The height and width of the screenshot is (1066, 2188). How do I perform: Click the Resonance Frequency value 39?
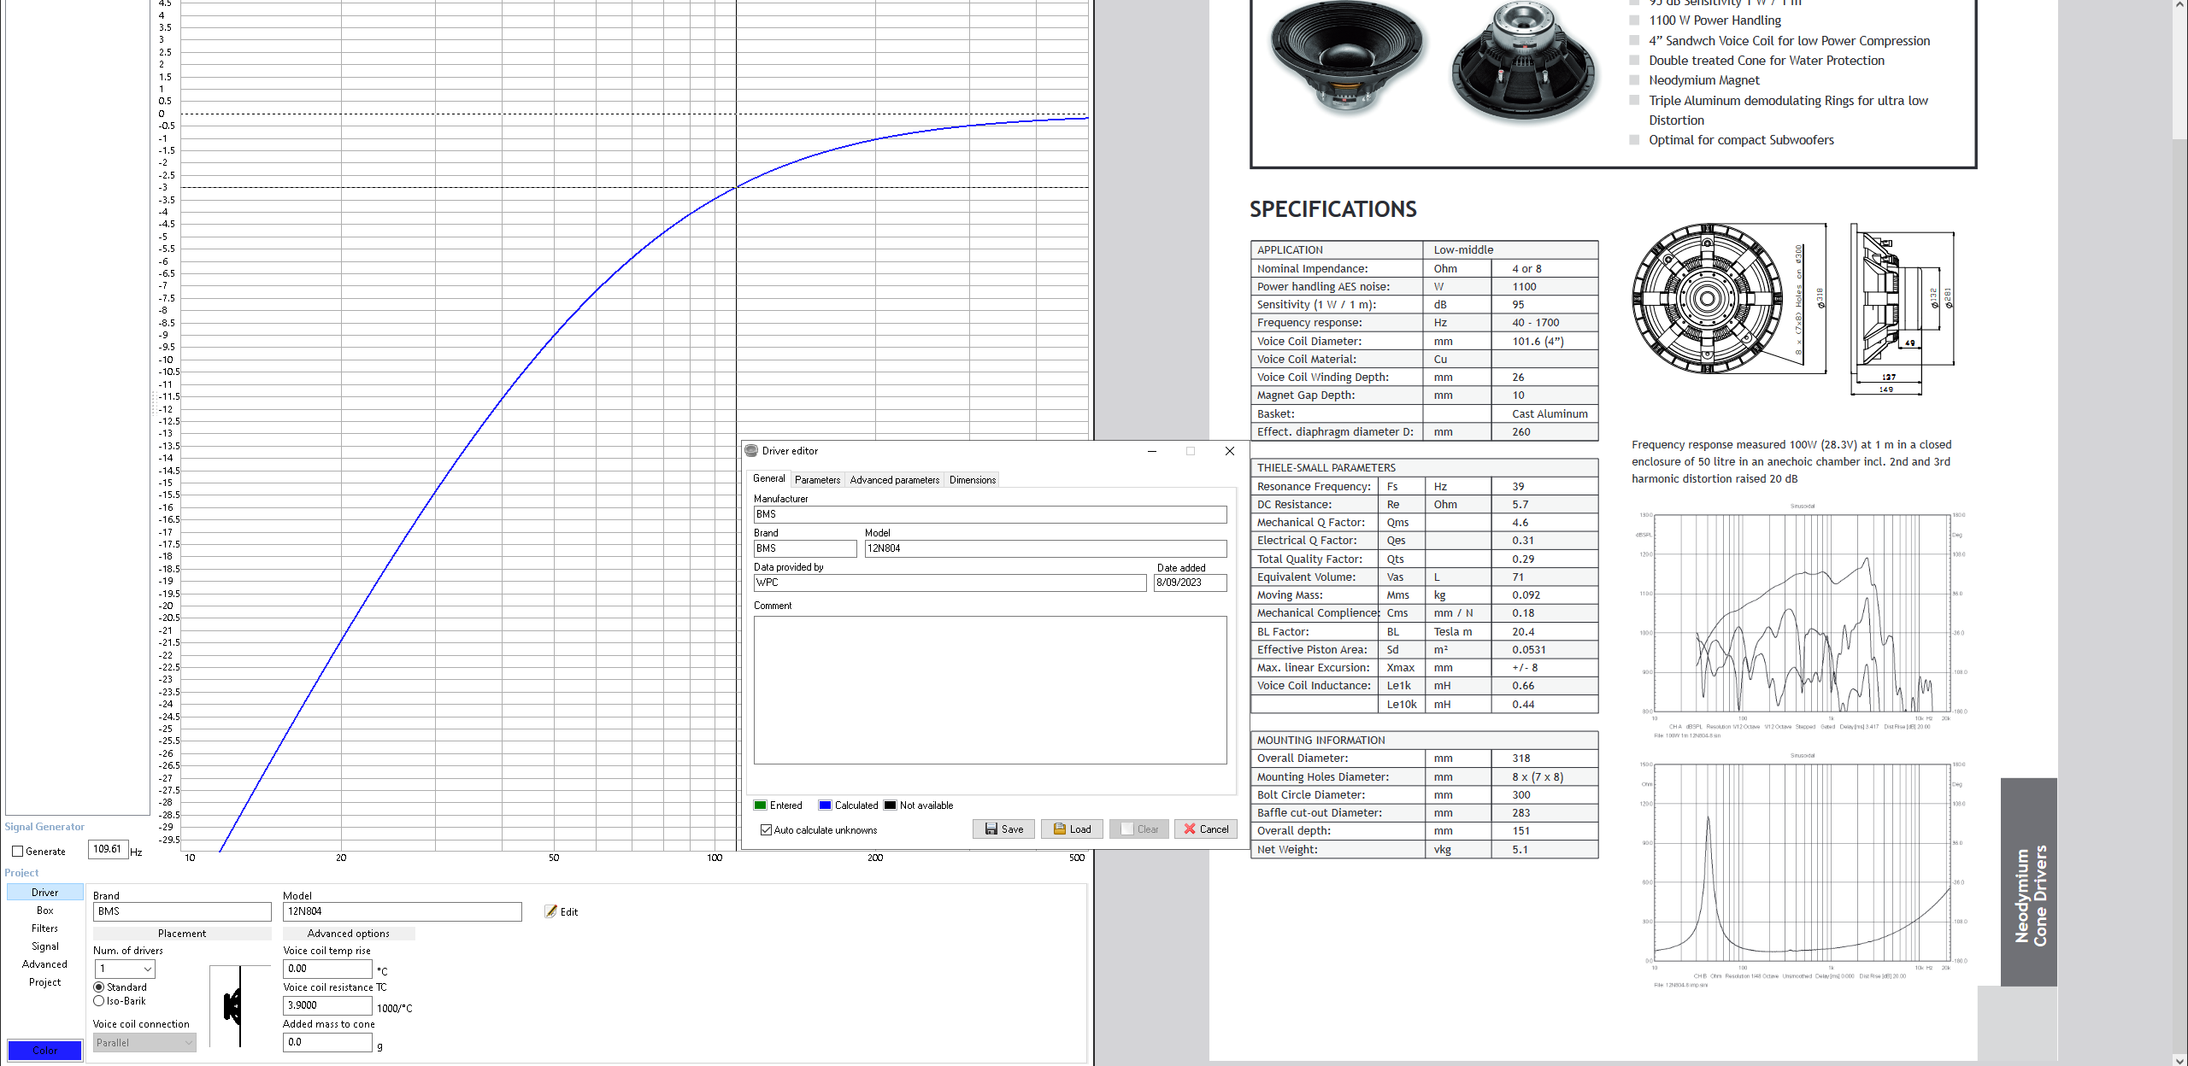[x=1518, y=487]
